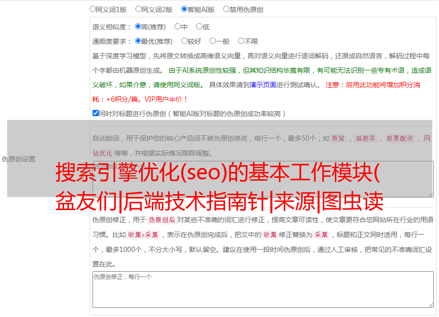Toggle 同时对标题进行伪原创 checkbox
Screen dimensions: 439x317
(95, 113)
